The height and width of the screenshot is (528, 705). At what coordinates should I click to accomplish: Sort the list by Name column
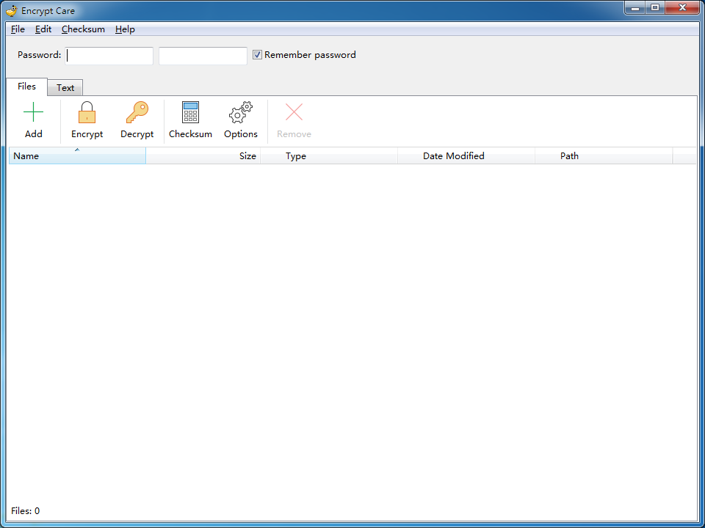click(x=77, y=155)
